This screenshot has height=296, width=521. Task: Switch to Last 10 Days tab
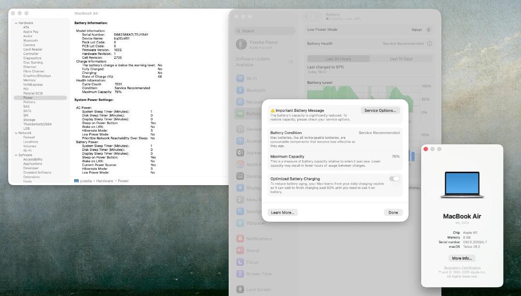401,59
